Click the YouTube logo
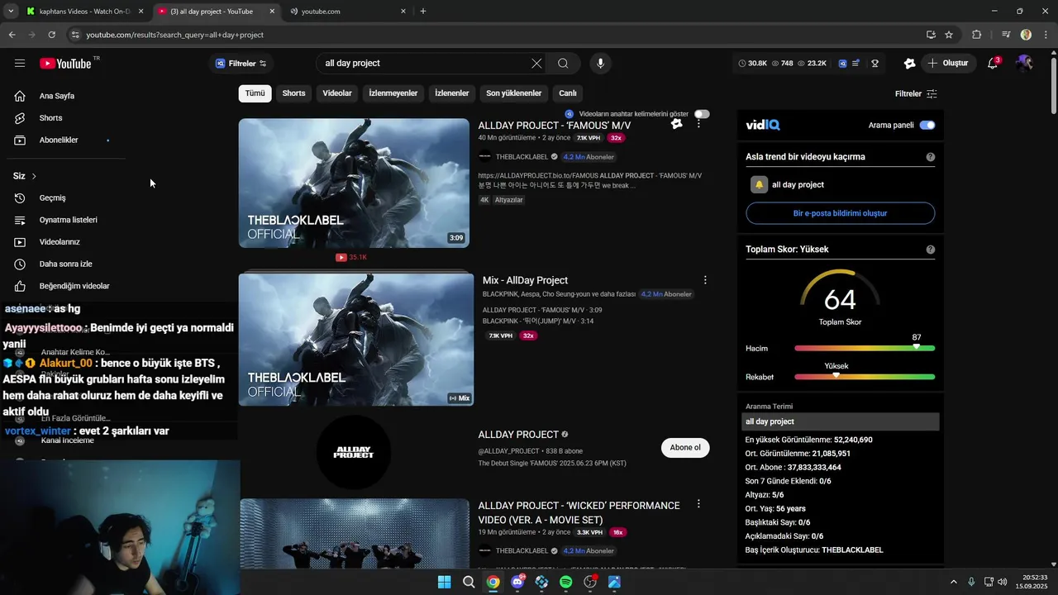The width and height of the screenshot is (1058, 595). click(x=65, y=64)
